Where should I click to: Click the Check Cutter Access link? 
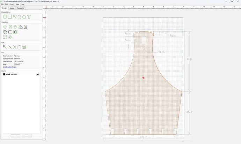(x=10, y=67)
